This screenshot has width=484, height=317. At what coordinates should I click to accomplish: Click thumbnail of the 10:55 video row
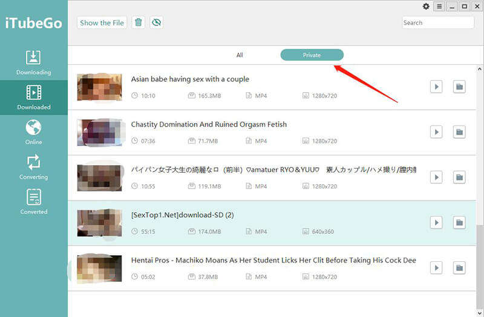click(x=99, y=178)
